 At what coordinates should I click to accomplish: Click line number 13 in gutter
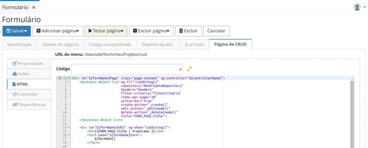point(65,124)
